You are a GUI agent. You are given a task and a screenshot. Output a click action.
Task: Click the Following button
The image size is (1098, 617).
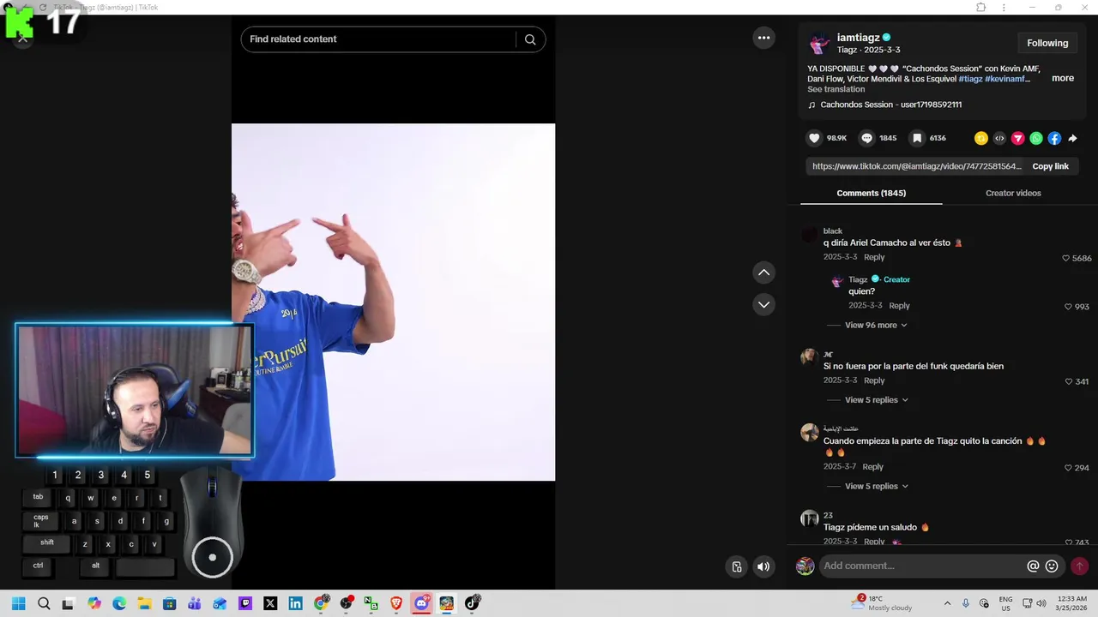coord(1047,43)
